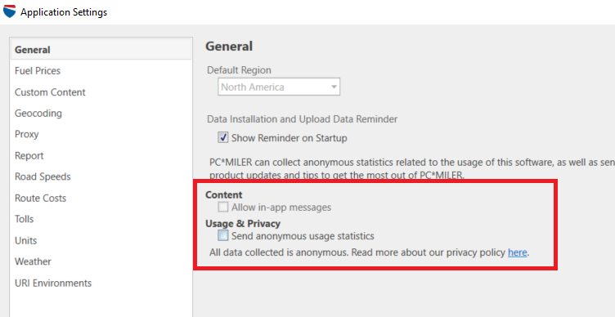Open the Default Region dropdown arrow
The width and height of the screenshot is (615, 317).
point(334,87)
